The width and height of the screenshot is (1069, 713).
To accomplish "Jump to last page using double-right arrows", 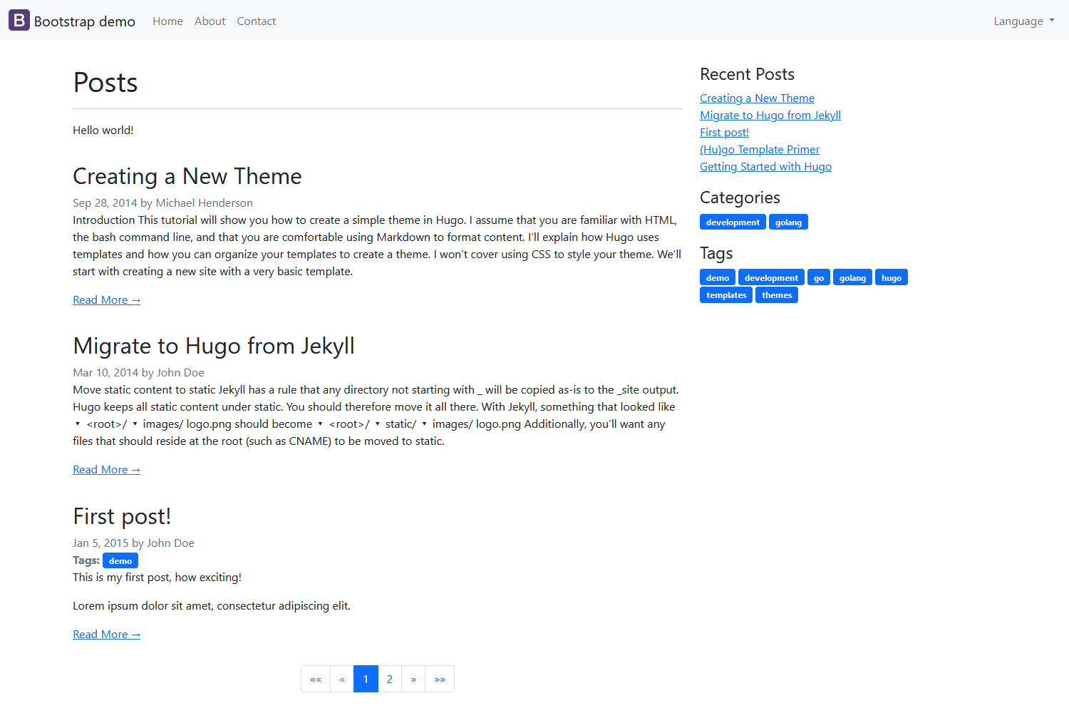I will click(440, 679).
